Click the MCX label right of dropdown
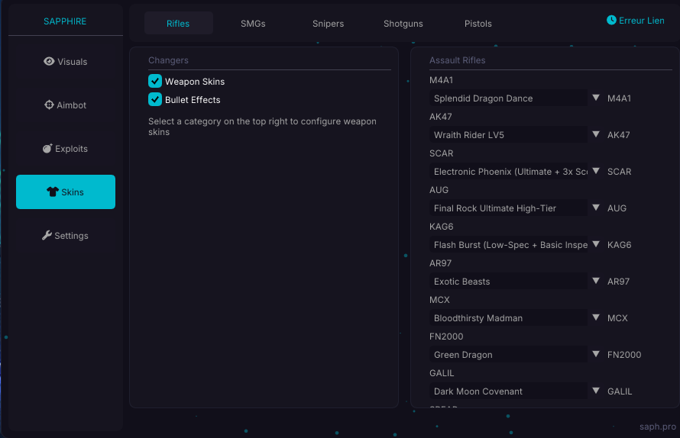The width and height of the screenshot is (680, 438). point(617,318)
